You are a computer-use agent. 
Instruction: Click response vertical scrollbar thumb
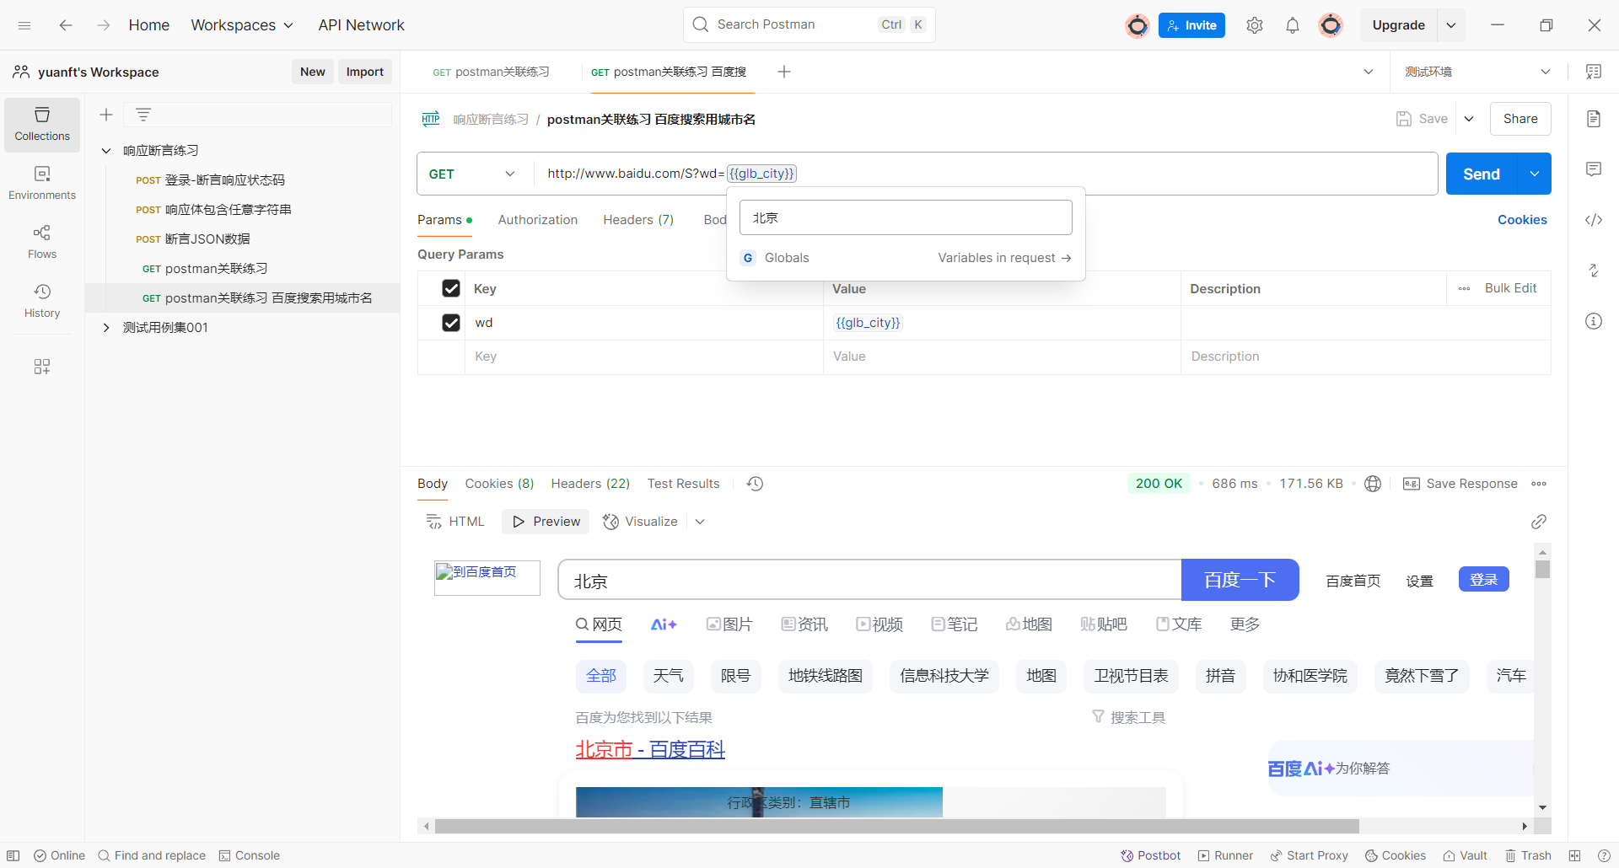pyautogui.click(x=1542, y=570)
